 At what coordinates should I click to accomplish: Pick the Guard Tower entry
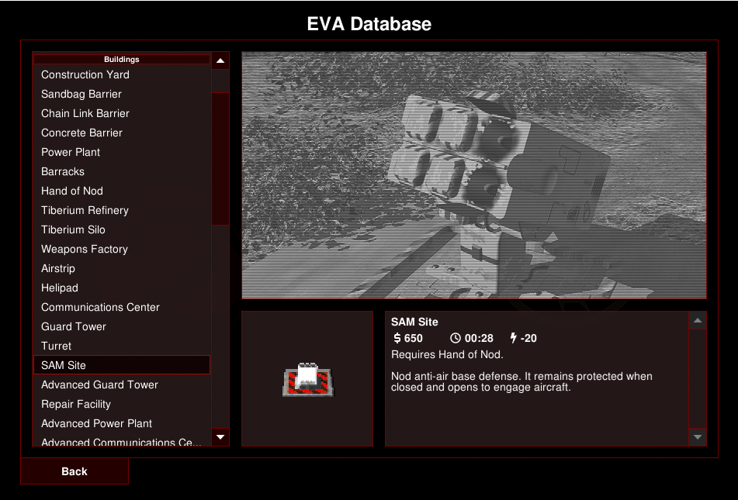pos(121,326)
